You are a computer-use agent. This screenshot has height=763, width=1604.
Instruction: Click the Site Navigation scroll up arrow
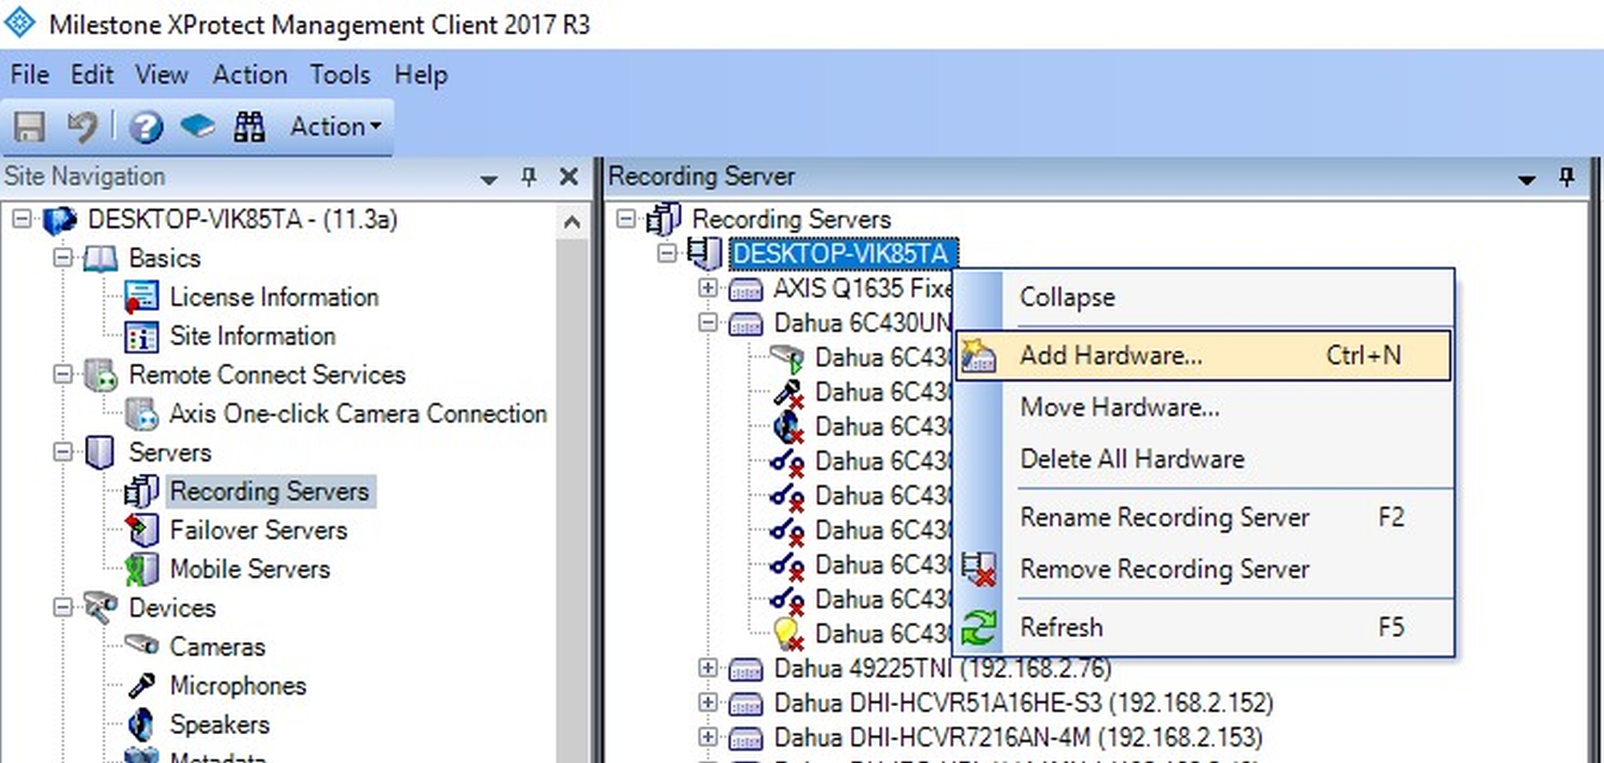572,222
